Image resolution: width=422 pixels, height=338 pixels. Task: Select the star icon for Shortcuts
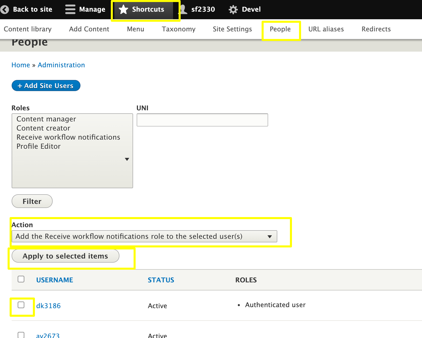coord(123,9)
